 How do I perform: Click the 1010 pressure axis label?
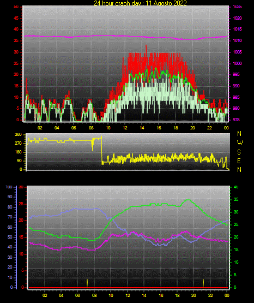click(237, 40)
